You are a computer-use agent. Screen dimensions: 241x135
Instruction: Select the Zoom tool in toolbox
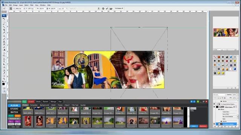pyautogui.click(x=4, y=79)
